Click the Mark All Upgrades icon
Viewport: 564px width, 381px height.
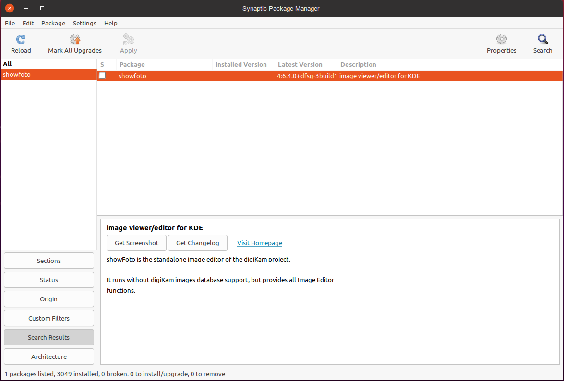tap(75, 39)
